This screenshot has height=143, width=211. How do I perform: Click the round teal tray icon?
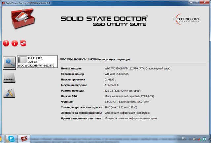(x=204, y=139)
